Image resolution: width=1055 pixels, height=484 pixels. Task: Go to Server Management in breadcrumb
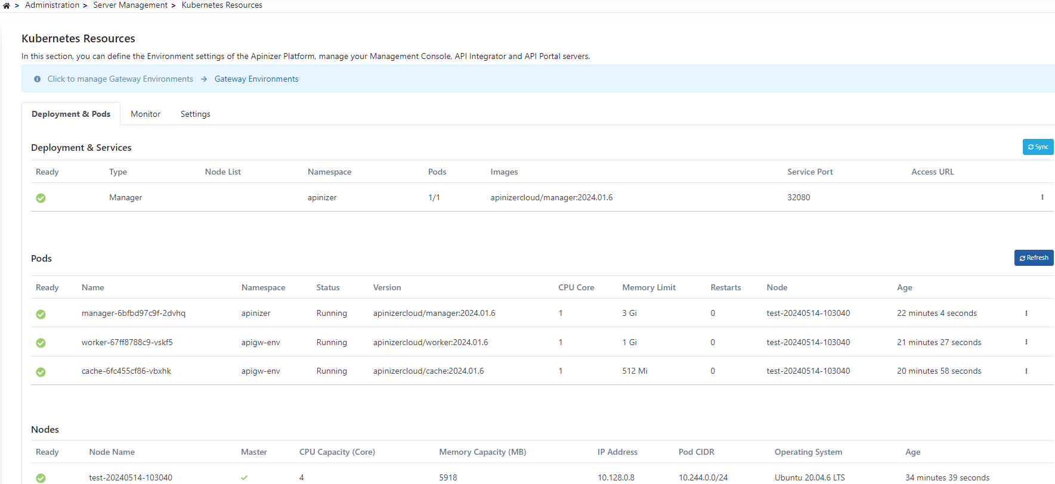(130, 5)
